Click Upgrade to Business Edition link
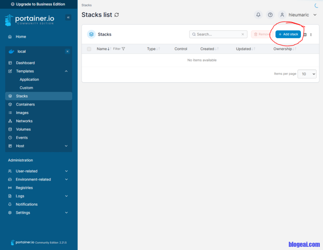This screenshot has height=250, width=323. [x=38, y=4]
